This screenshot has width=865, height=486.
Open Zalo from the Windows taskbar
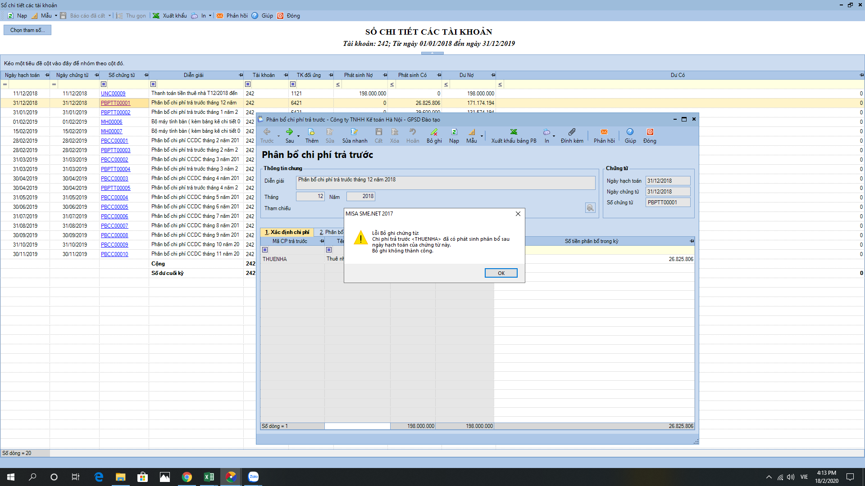pyautogui.click(x=253, y=477)
